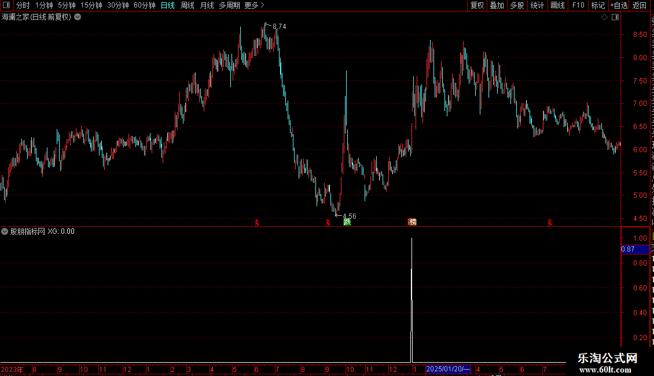Toggle the 叠加 overlay option
The image size is (654, 376).
(497, 5)
